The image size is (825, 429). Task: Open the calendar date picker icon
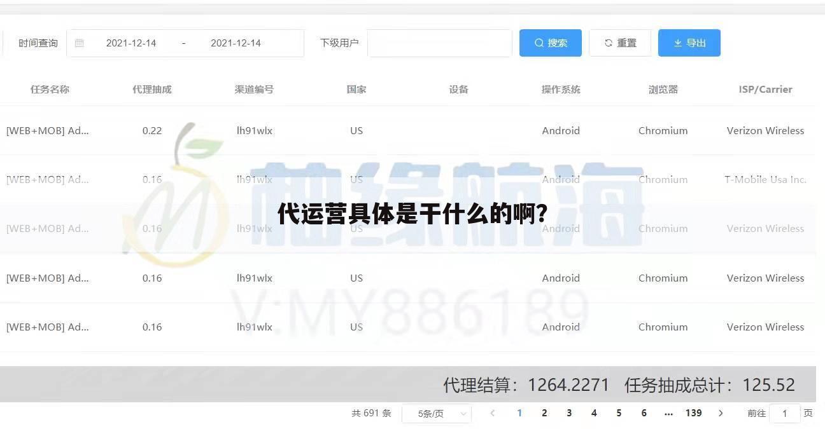coord(79,43)
